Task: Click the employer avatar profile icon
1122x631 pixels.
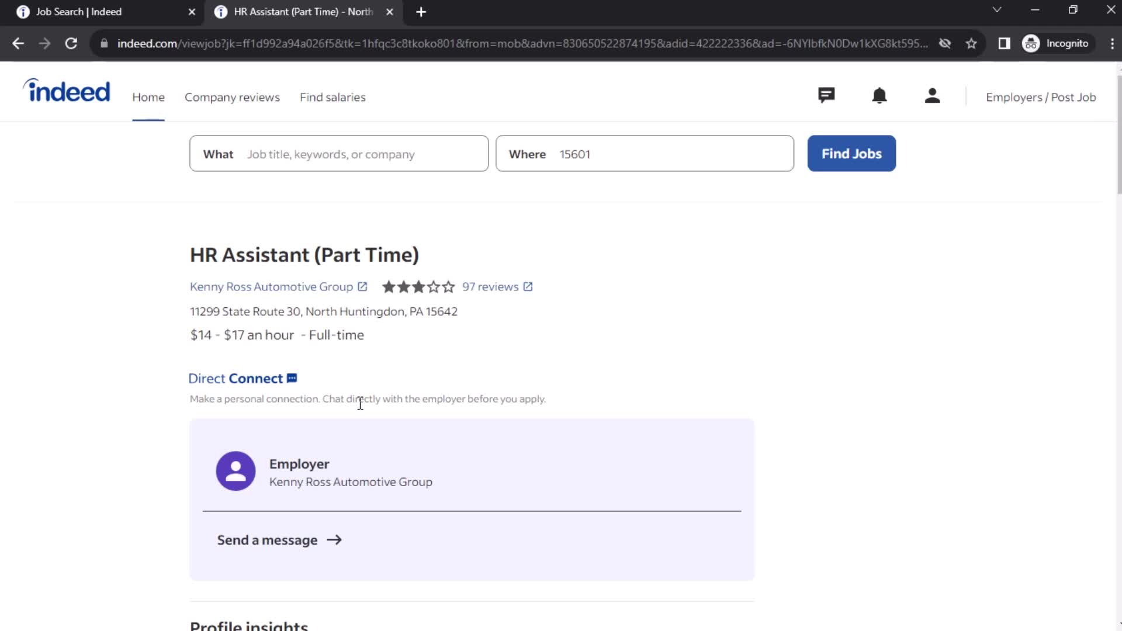Action: coord(235,471)
